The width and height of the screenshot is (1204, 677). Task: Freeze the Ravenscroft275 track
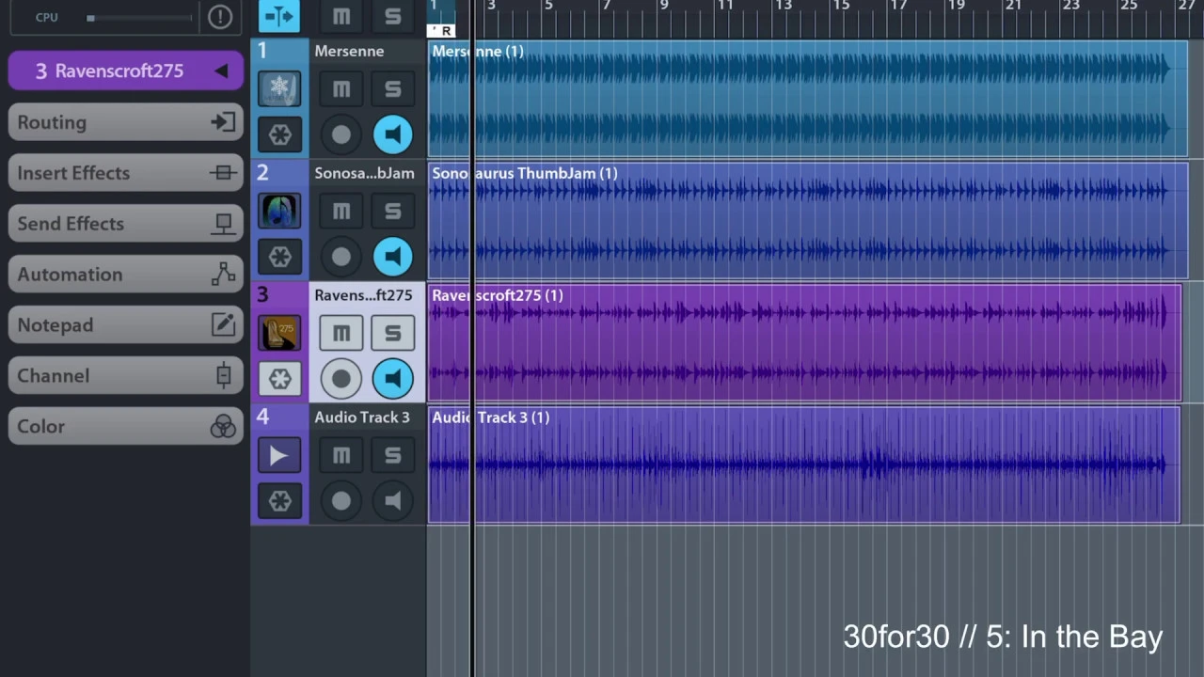279,379
